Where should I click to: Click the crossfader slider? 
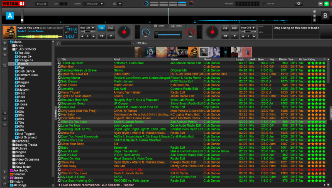[168, 35]
